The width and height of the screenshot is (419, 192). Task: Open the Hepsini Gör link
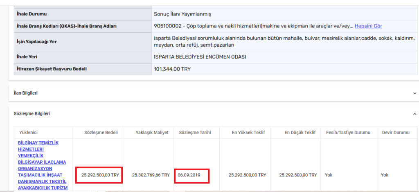tap(368, 26)
